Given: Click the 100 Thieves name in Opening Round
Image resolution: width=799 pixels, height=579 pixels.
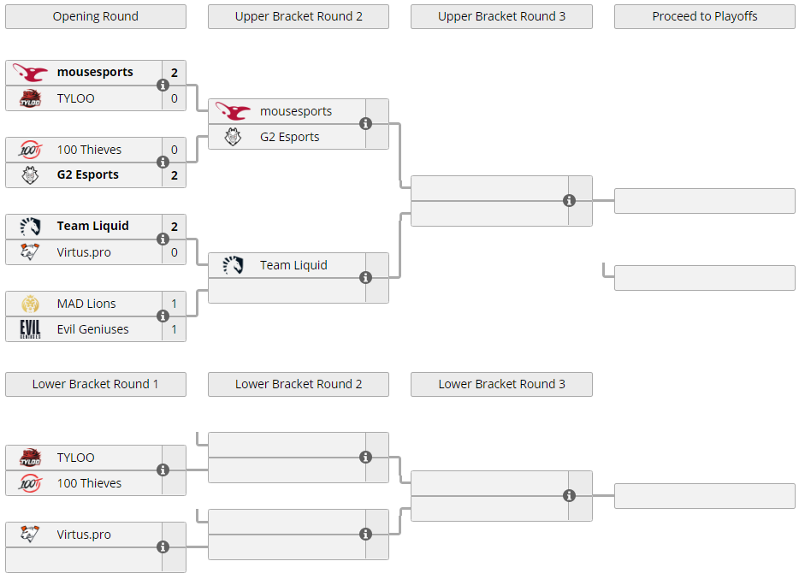Looking at the screenshot, I should coord(89,150).
